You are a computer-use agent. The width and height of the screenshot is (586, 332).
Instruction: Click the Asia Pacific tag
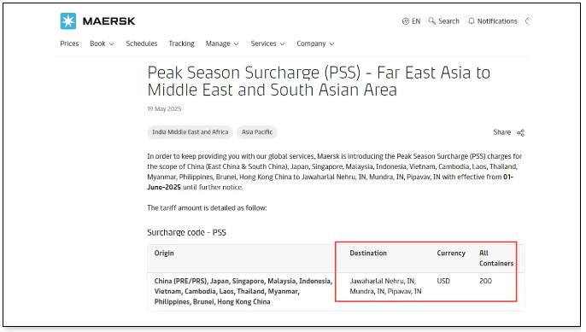click(x=257, y=132)
